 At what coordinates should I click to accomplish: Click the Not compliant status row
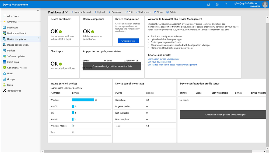click(144, 119)
